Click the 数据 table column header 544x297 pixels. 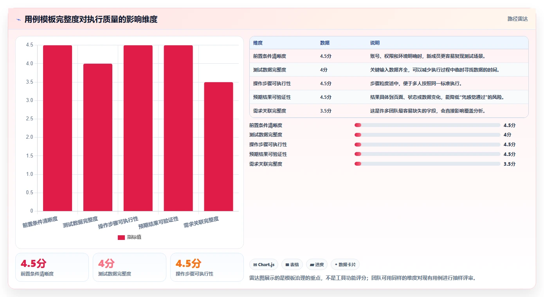click(x=325, y=43)
